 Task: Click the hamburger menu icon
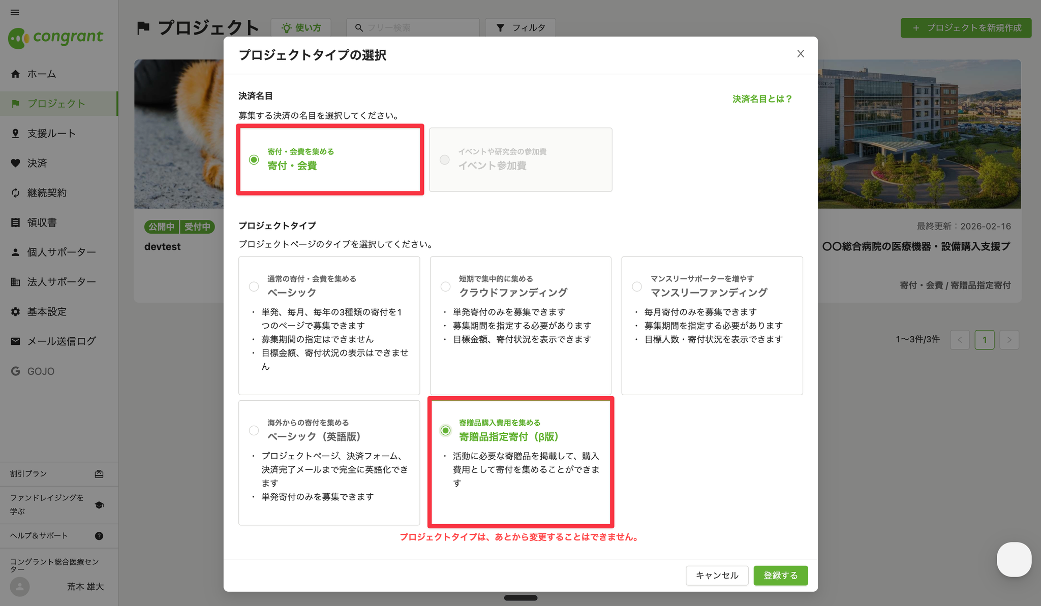pos(15,12)
